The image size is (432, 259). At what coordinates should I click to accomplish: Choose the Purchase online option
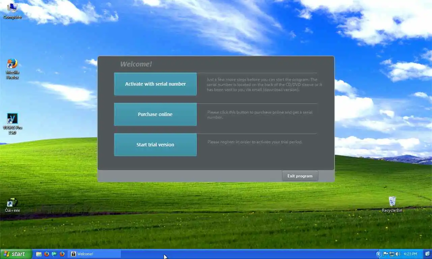155,114
